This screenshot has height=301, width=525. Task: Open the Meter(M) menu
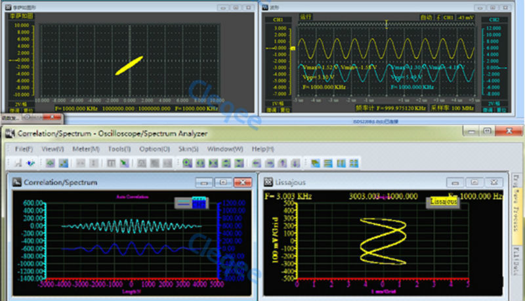85,149
